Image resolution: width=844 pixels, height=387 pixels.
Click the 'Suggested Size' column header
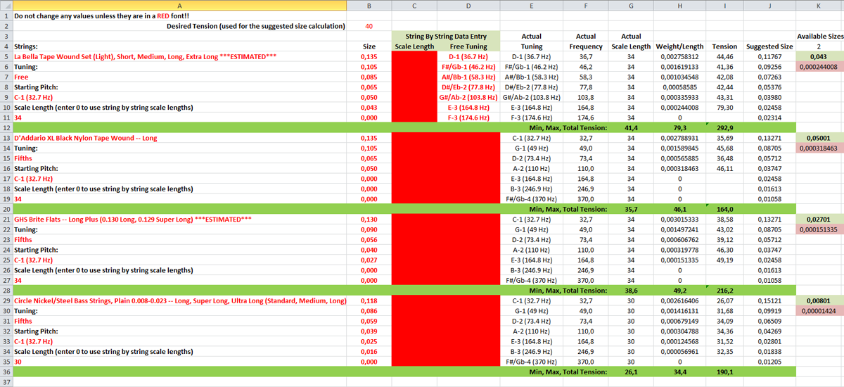tap(769, 46)
